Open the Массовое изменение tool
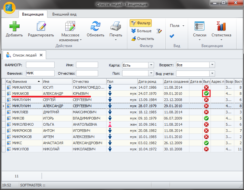Viewport: 244px width, 190px height. coord(70,27)
